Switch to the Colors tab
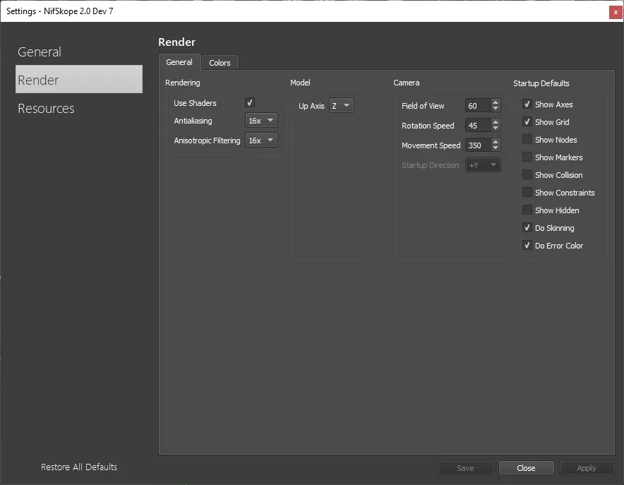Viewport: 624px width, 485px height. 220,63
